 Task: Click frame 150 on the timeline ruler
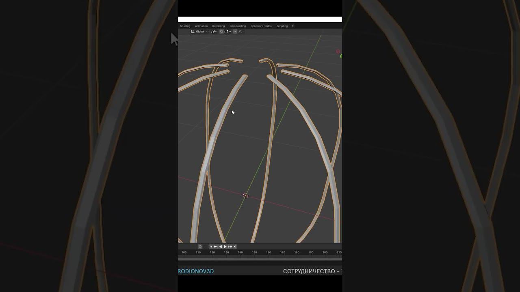[x=254, y=252]
